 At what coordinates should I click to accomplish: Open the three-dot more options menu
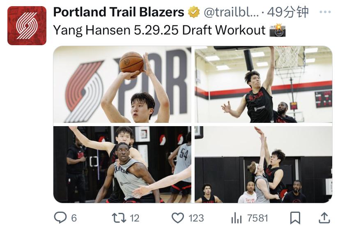click(325, 12)
